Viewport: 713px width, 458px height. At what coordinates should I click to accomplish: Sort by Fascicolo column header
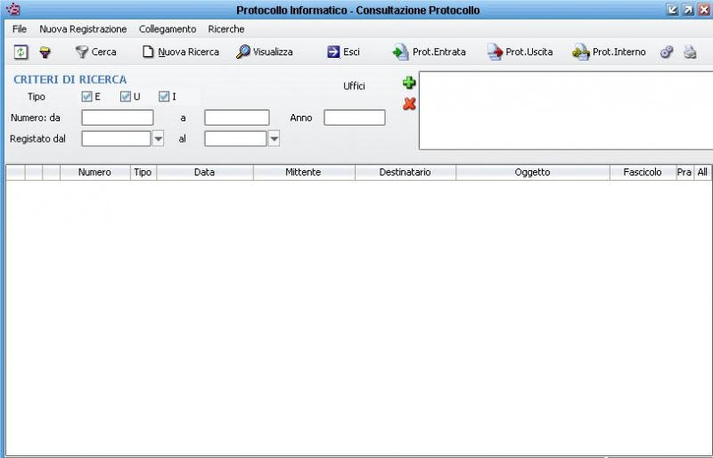coord(643,172)
